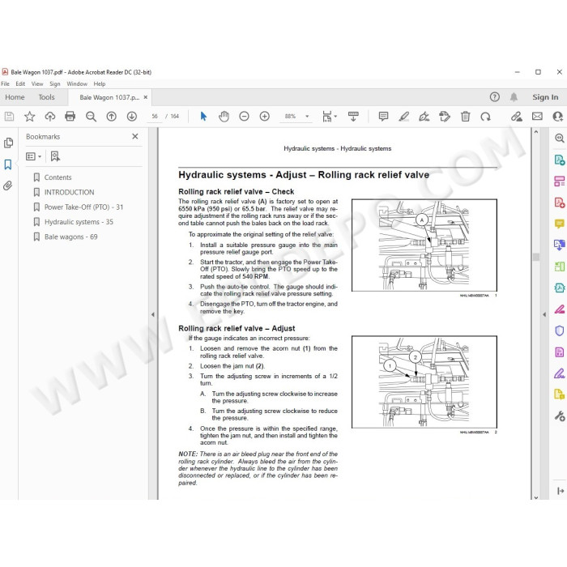Click vertical scrollbar down arrow

coord(536,497)
